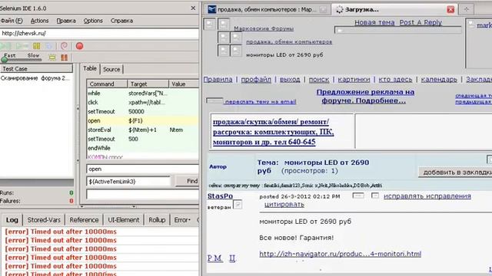Click the spiral Apply rollup rules icon
492x276 pixels.
coord(64,46)
